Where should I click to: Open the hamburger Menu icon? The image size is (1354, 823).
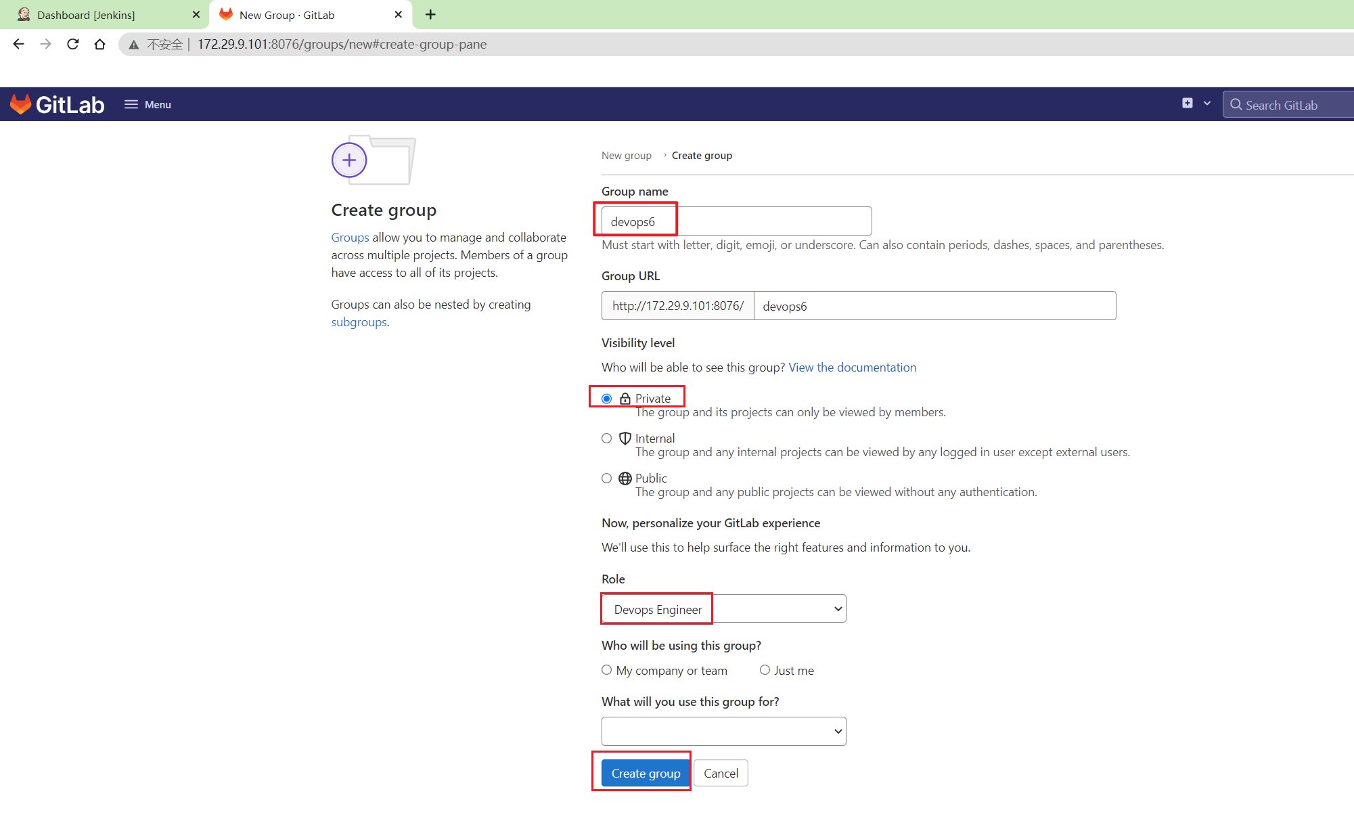click(x=131, y=104)
